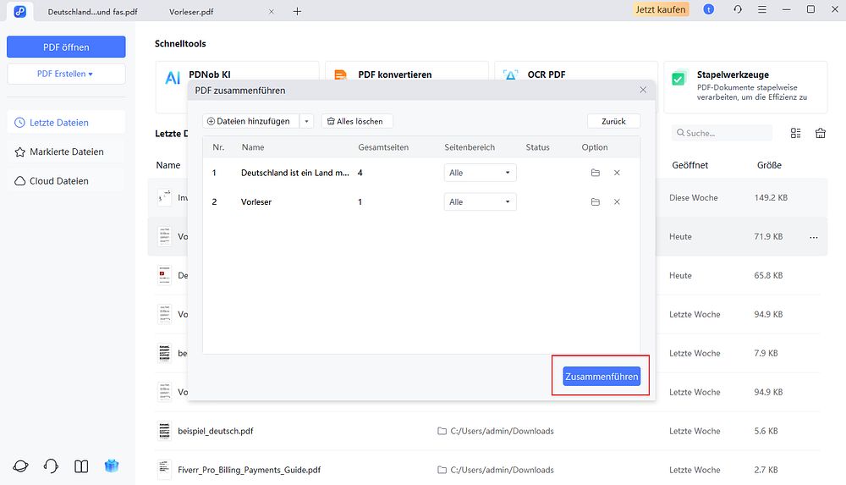Image resolution: width=846 pixels, height=485 pixels.
Task: Remove Vorleser file with X icon
Action: coord(617,202)
